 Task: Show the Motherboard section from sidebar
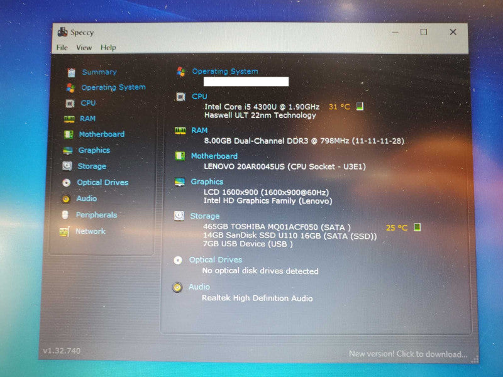click(102, 134)
